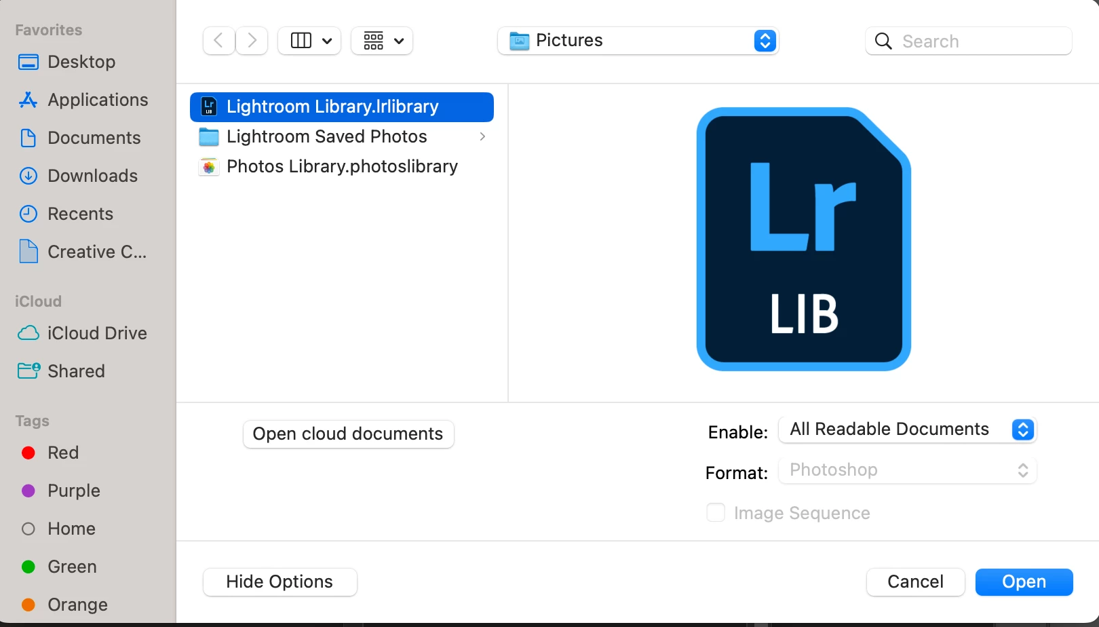
Task: Click the Creative Cloud files icon
Action: pos(28,252)
